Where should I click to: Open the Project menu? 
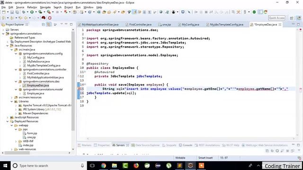point(68,8)
